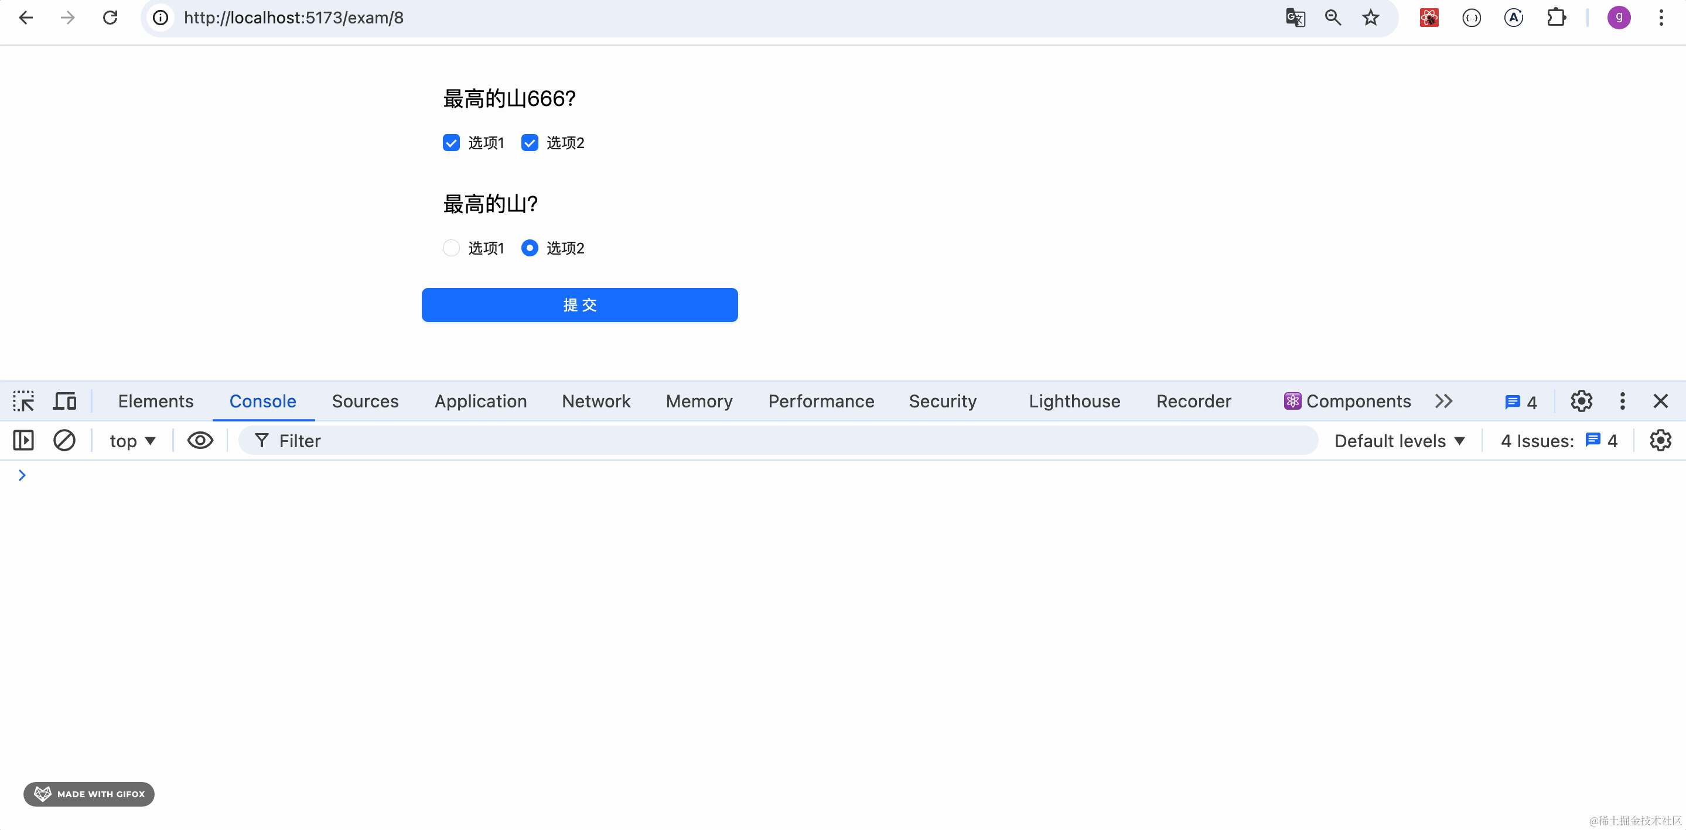1686x830 pixels.
Task: Clear the console with the ban icon
Action: coord(64,440)
